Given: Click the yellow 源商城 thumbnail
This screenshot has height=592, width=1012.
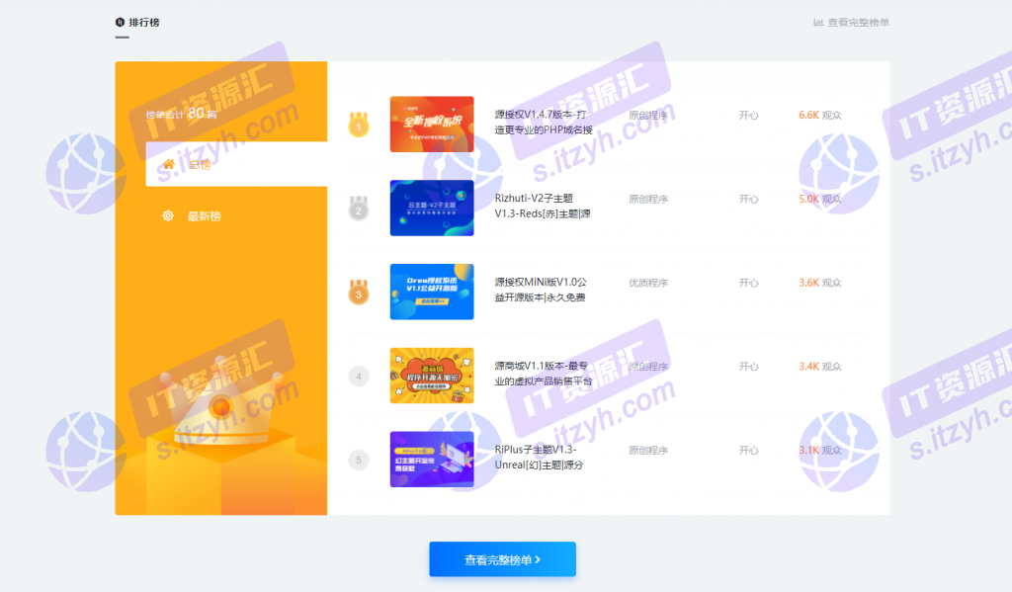Looking at the screenshot, I should click(432, 376).
